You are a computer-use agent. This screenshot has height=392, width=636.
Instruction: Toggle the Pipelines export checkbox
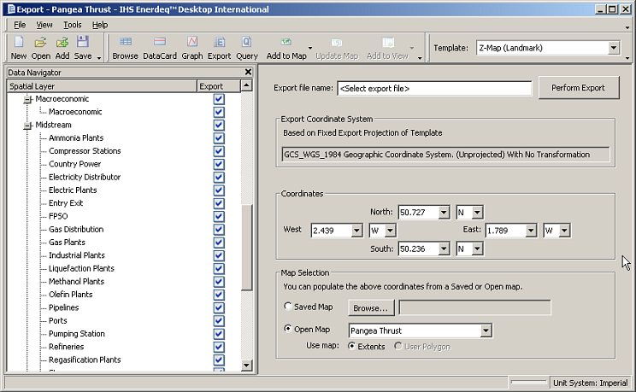coord(219,307)
